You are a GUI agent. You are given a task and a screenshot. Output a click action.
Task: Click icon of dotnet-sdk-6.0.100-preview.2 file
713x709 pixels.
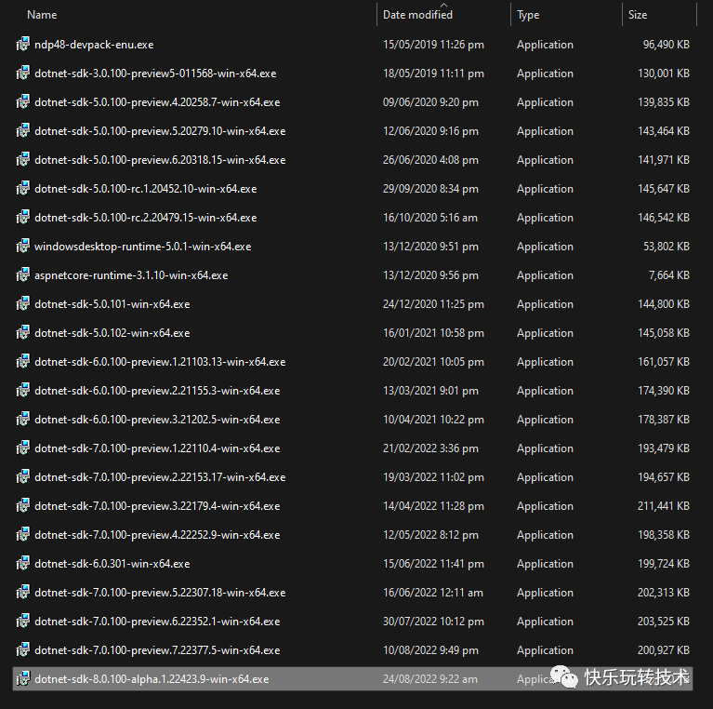[x=22, y=391]
